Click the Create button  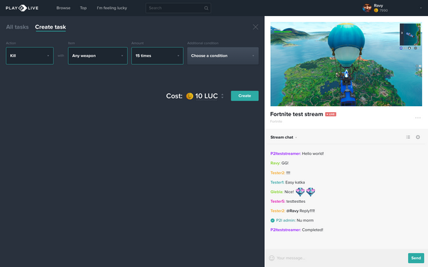pyautogui.click(x=245, y=96)
